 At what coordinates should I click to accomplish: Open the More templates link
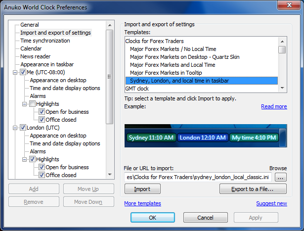pos(142,203)
